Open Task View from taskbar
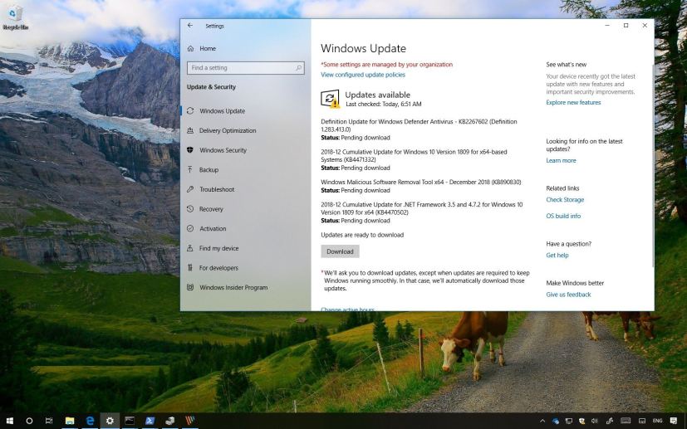687x429 pixels. (49, 421)
